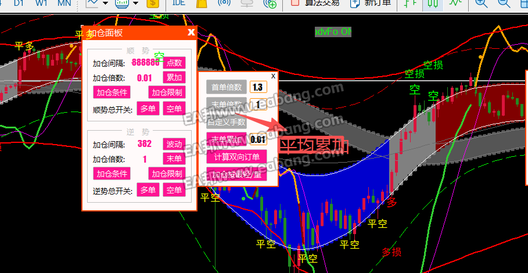Open the New Order (新订单) tool
Viewport: 528px width, 273px height.
(370, 3)
